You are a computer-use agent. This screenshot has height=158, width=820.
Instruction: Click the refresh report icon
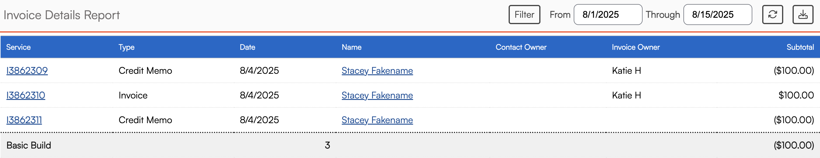point(772,15)
